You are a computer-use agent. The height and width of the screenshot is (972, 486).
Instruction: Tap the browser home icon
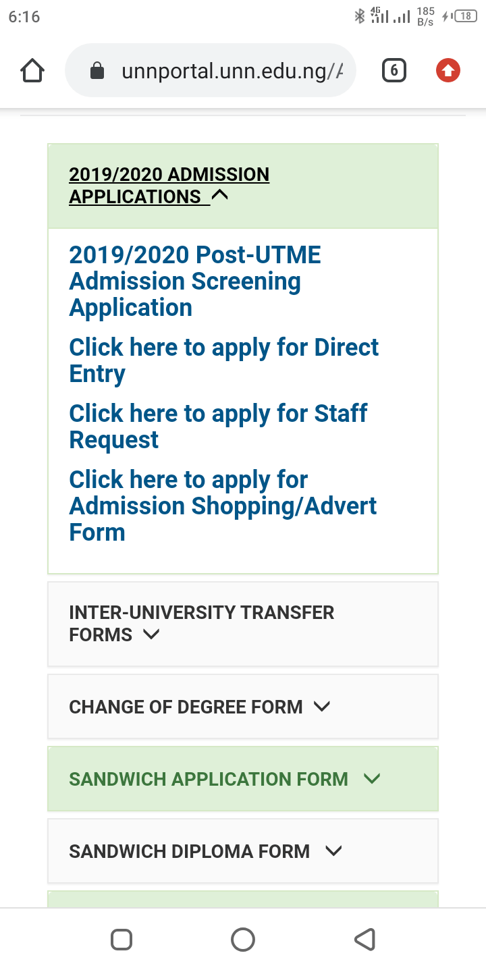pos(32,70)
